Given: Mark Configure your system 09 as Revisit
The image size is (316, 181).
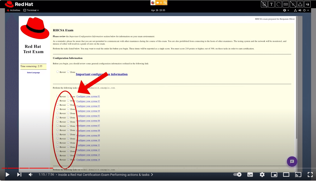Looking at the screenshot, I should coord(58,134).
